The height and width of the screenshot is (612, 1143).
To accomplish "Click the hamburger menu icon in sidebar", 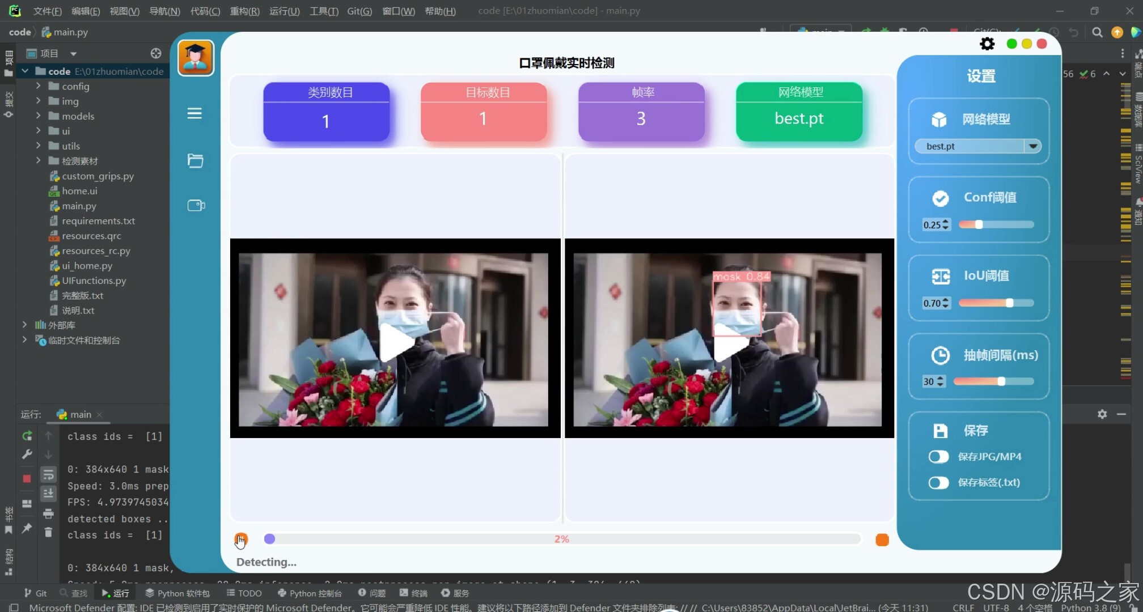I will point(194,113).
